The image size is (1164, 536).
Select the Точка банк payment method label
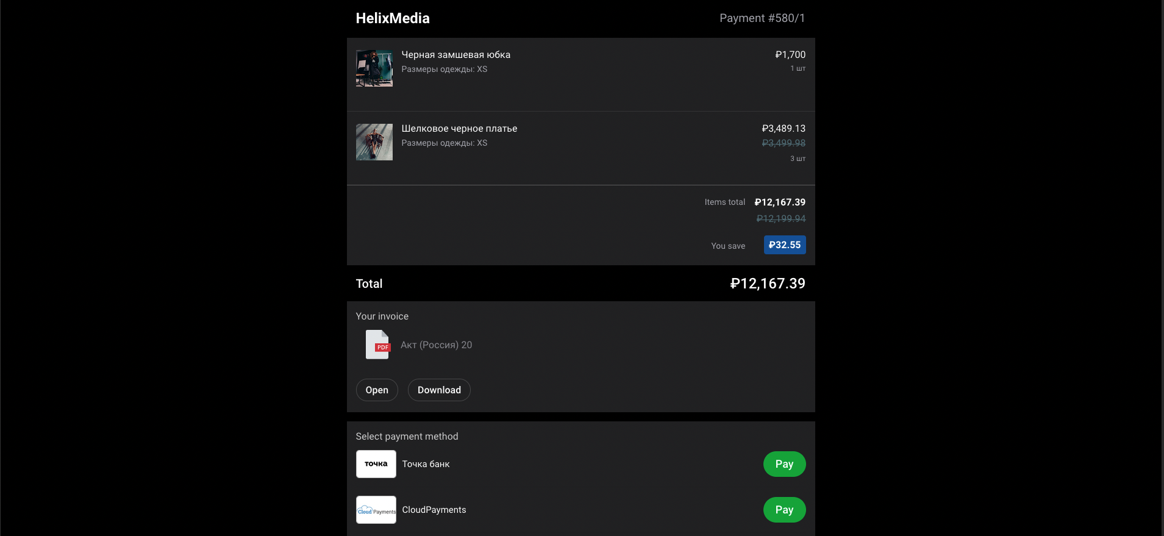click(426, 464)
